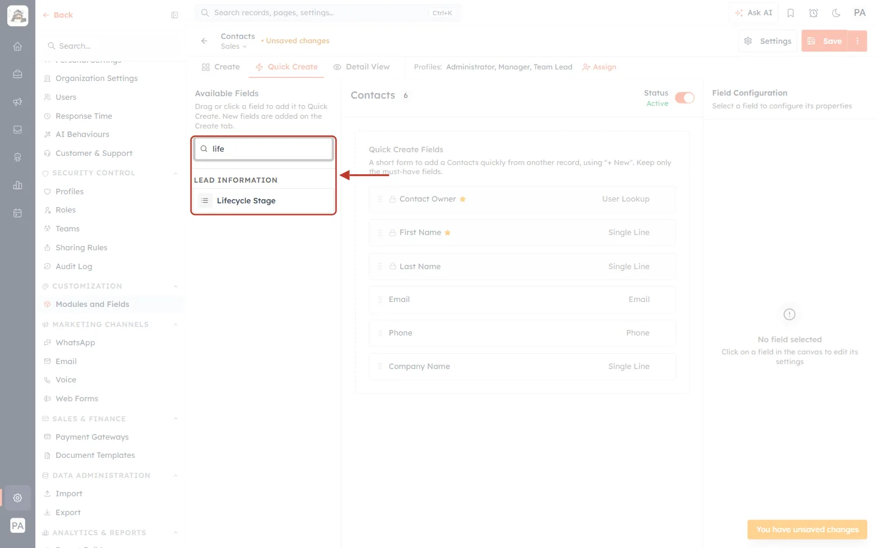Open more options beside Save button
The height and width of the screenshot is (548, 876).
[858, 41]
